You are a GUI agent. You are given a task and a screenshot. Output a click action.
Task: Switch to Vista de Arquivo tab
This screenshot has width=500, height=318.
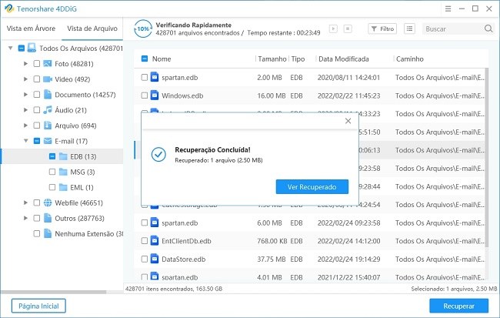92,28
